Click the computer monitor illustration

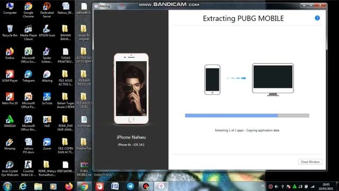pyautogui.click(x=273, y=80)
